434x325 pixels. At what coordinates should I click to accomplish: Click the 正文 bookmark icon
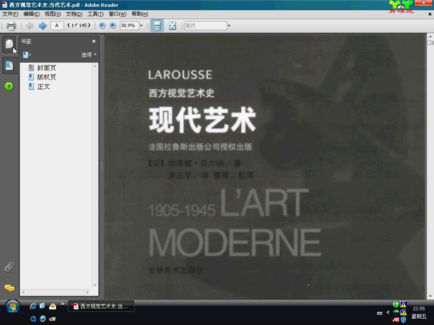(x=31, y=86)
